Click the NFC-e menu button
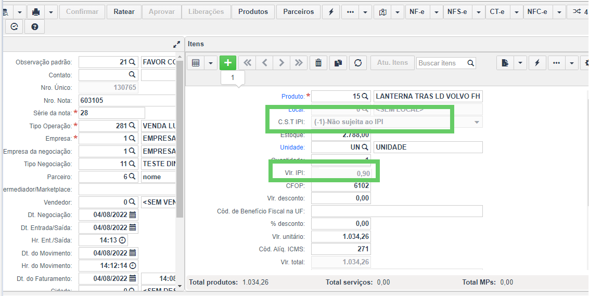This screenshot has height=296, width=589. pos(537,12)
